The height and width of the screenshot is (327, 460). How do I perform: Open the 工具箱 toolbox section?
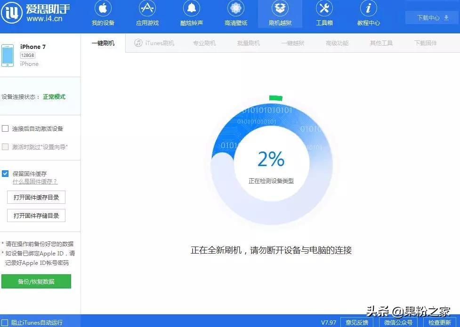coord(324,14)
